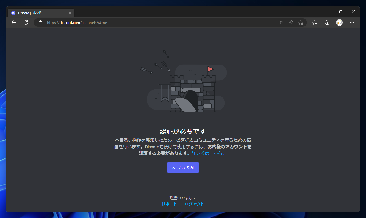Open saved passwords via the key icon
The image size is (366, 218).
pos(281,23)
